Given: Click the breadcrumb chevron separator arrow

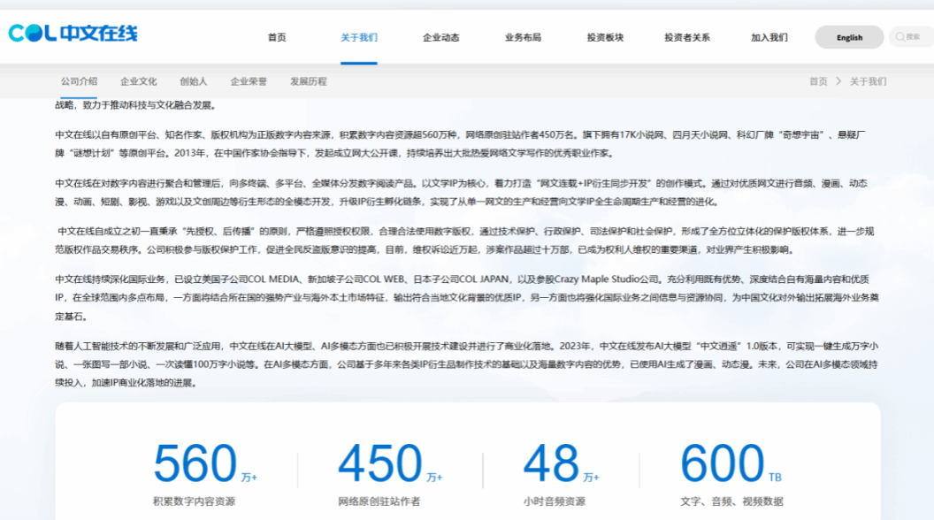Looking at the screenshot, I should [x=838, y=81].
